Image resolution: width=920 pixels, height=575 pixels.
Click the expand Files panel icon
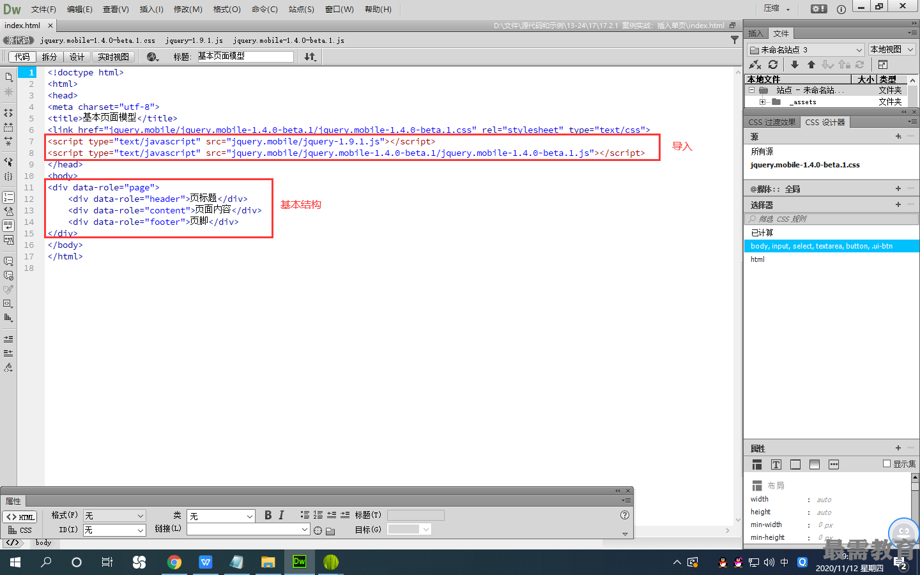click(x=883, y=65)
